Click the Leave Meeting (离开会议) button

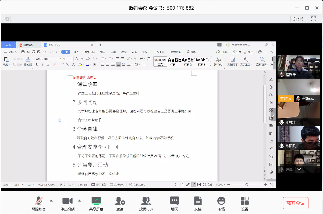tap(295, 203)
